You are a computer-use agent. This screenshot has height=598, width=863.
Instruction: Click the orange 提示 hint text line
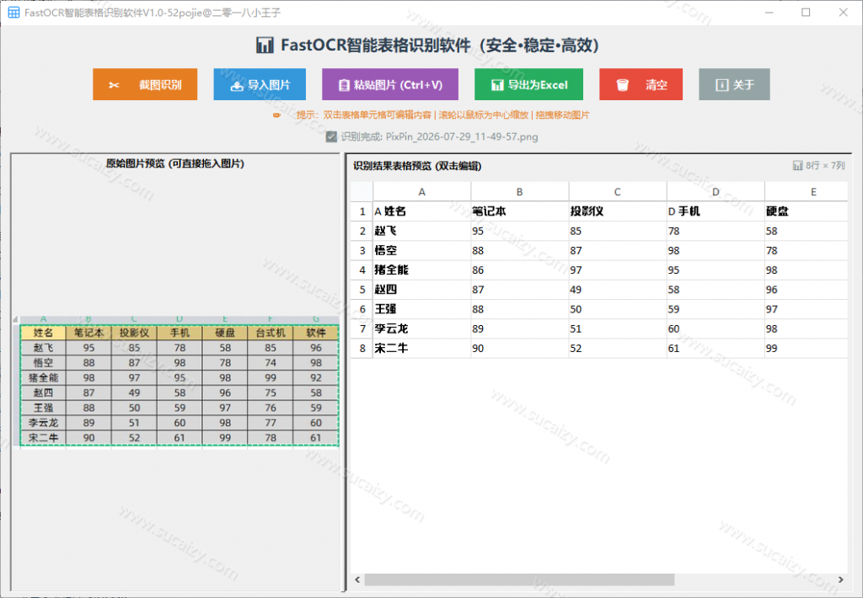tap(442, 115)
